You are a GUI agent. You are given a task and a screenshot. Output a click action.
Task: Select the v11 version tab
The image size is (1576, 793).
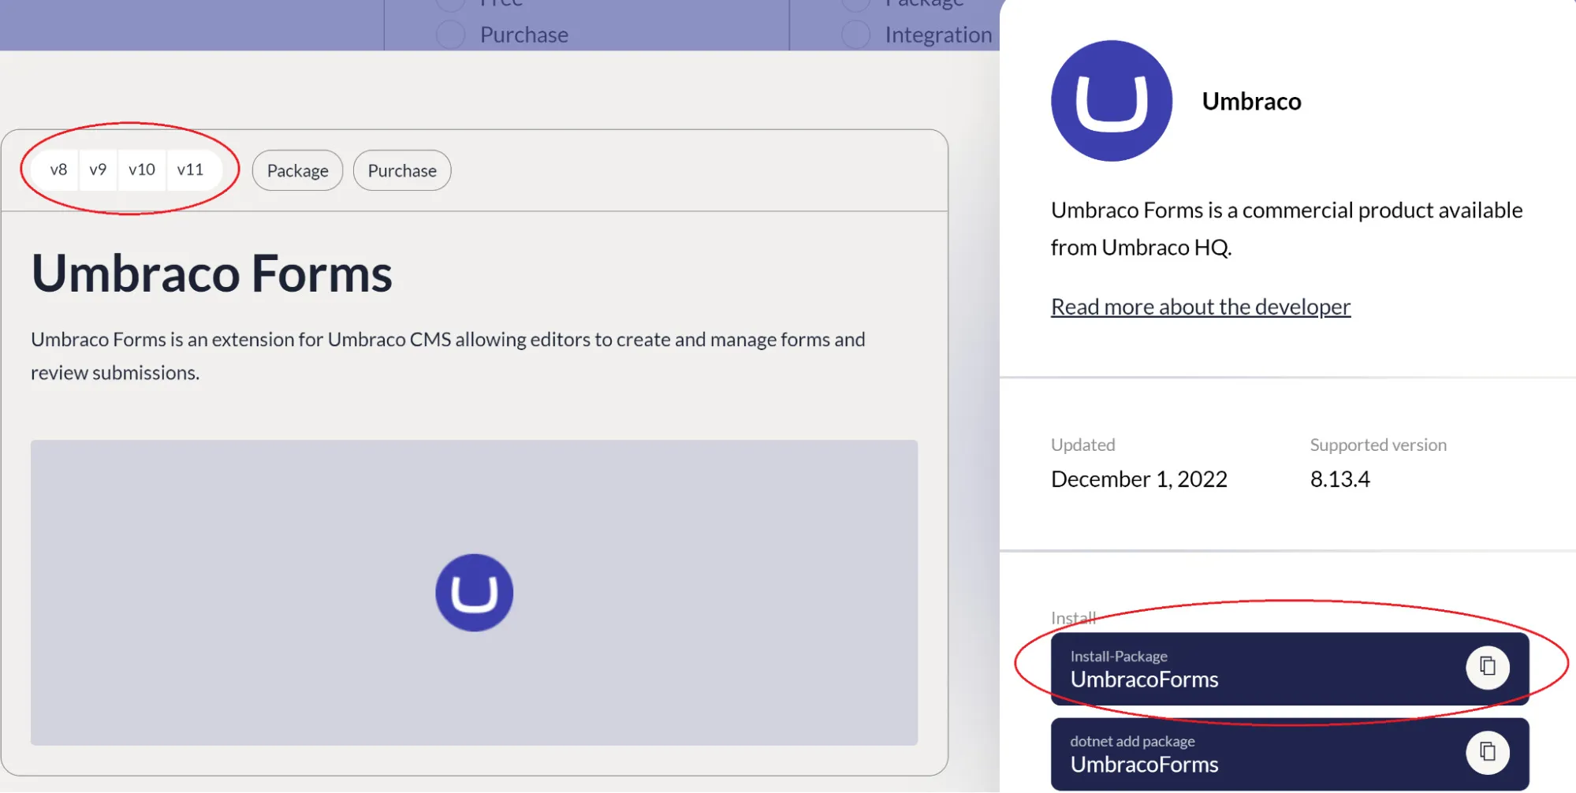[x=192, y=169]
